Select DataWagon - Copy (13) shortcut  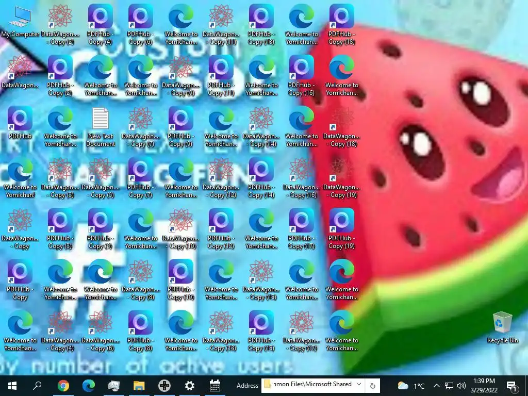(x=221, y=332)
